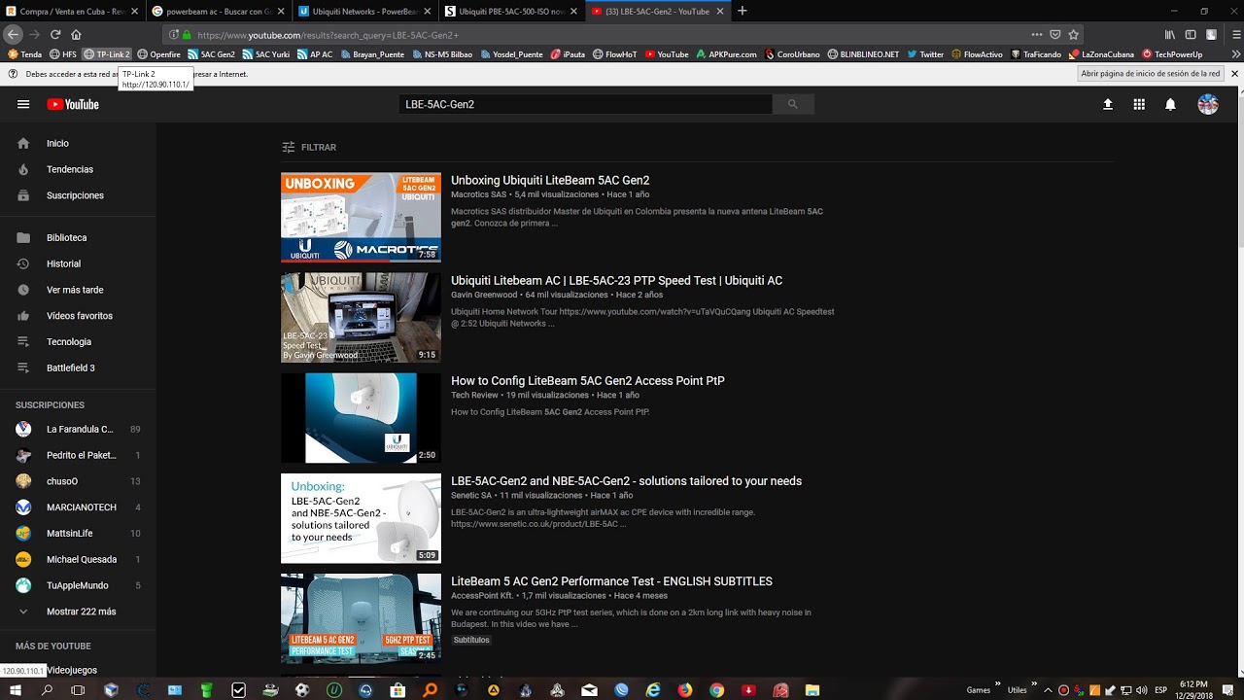Click the YouTube logo in the page header

73,104
